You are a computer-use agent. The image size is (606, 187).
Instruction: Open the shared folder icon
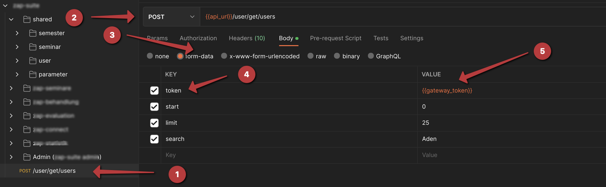click(x=27, y=19)
